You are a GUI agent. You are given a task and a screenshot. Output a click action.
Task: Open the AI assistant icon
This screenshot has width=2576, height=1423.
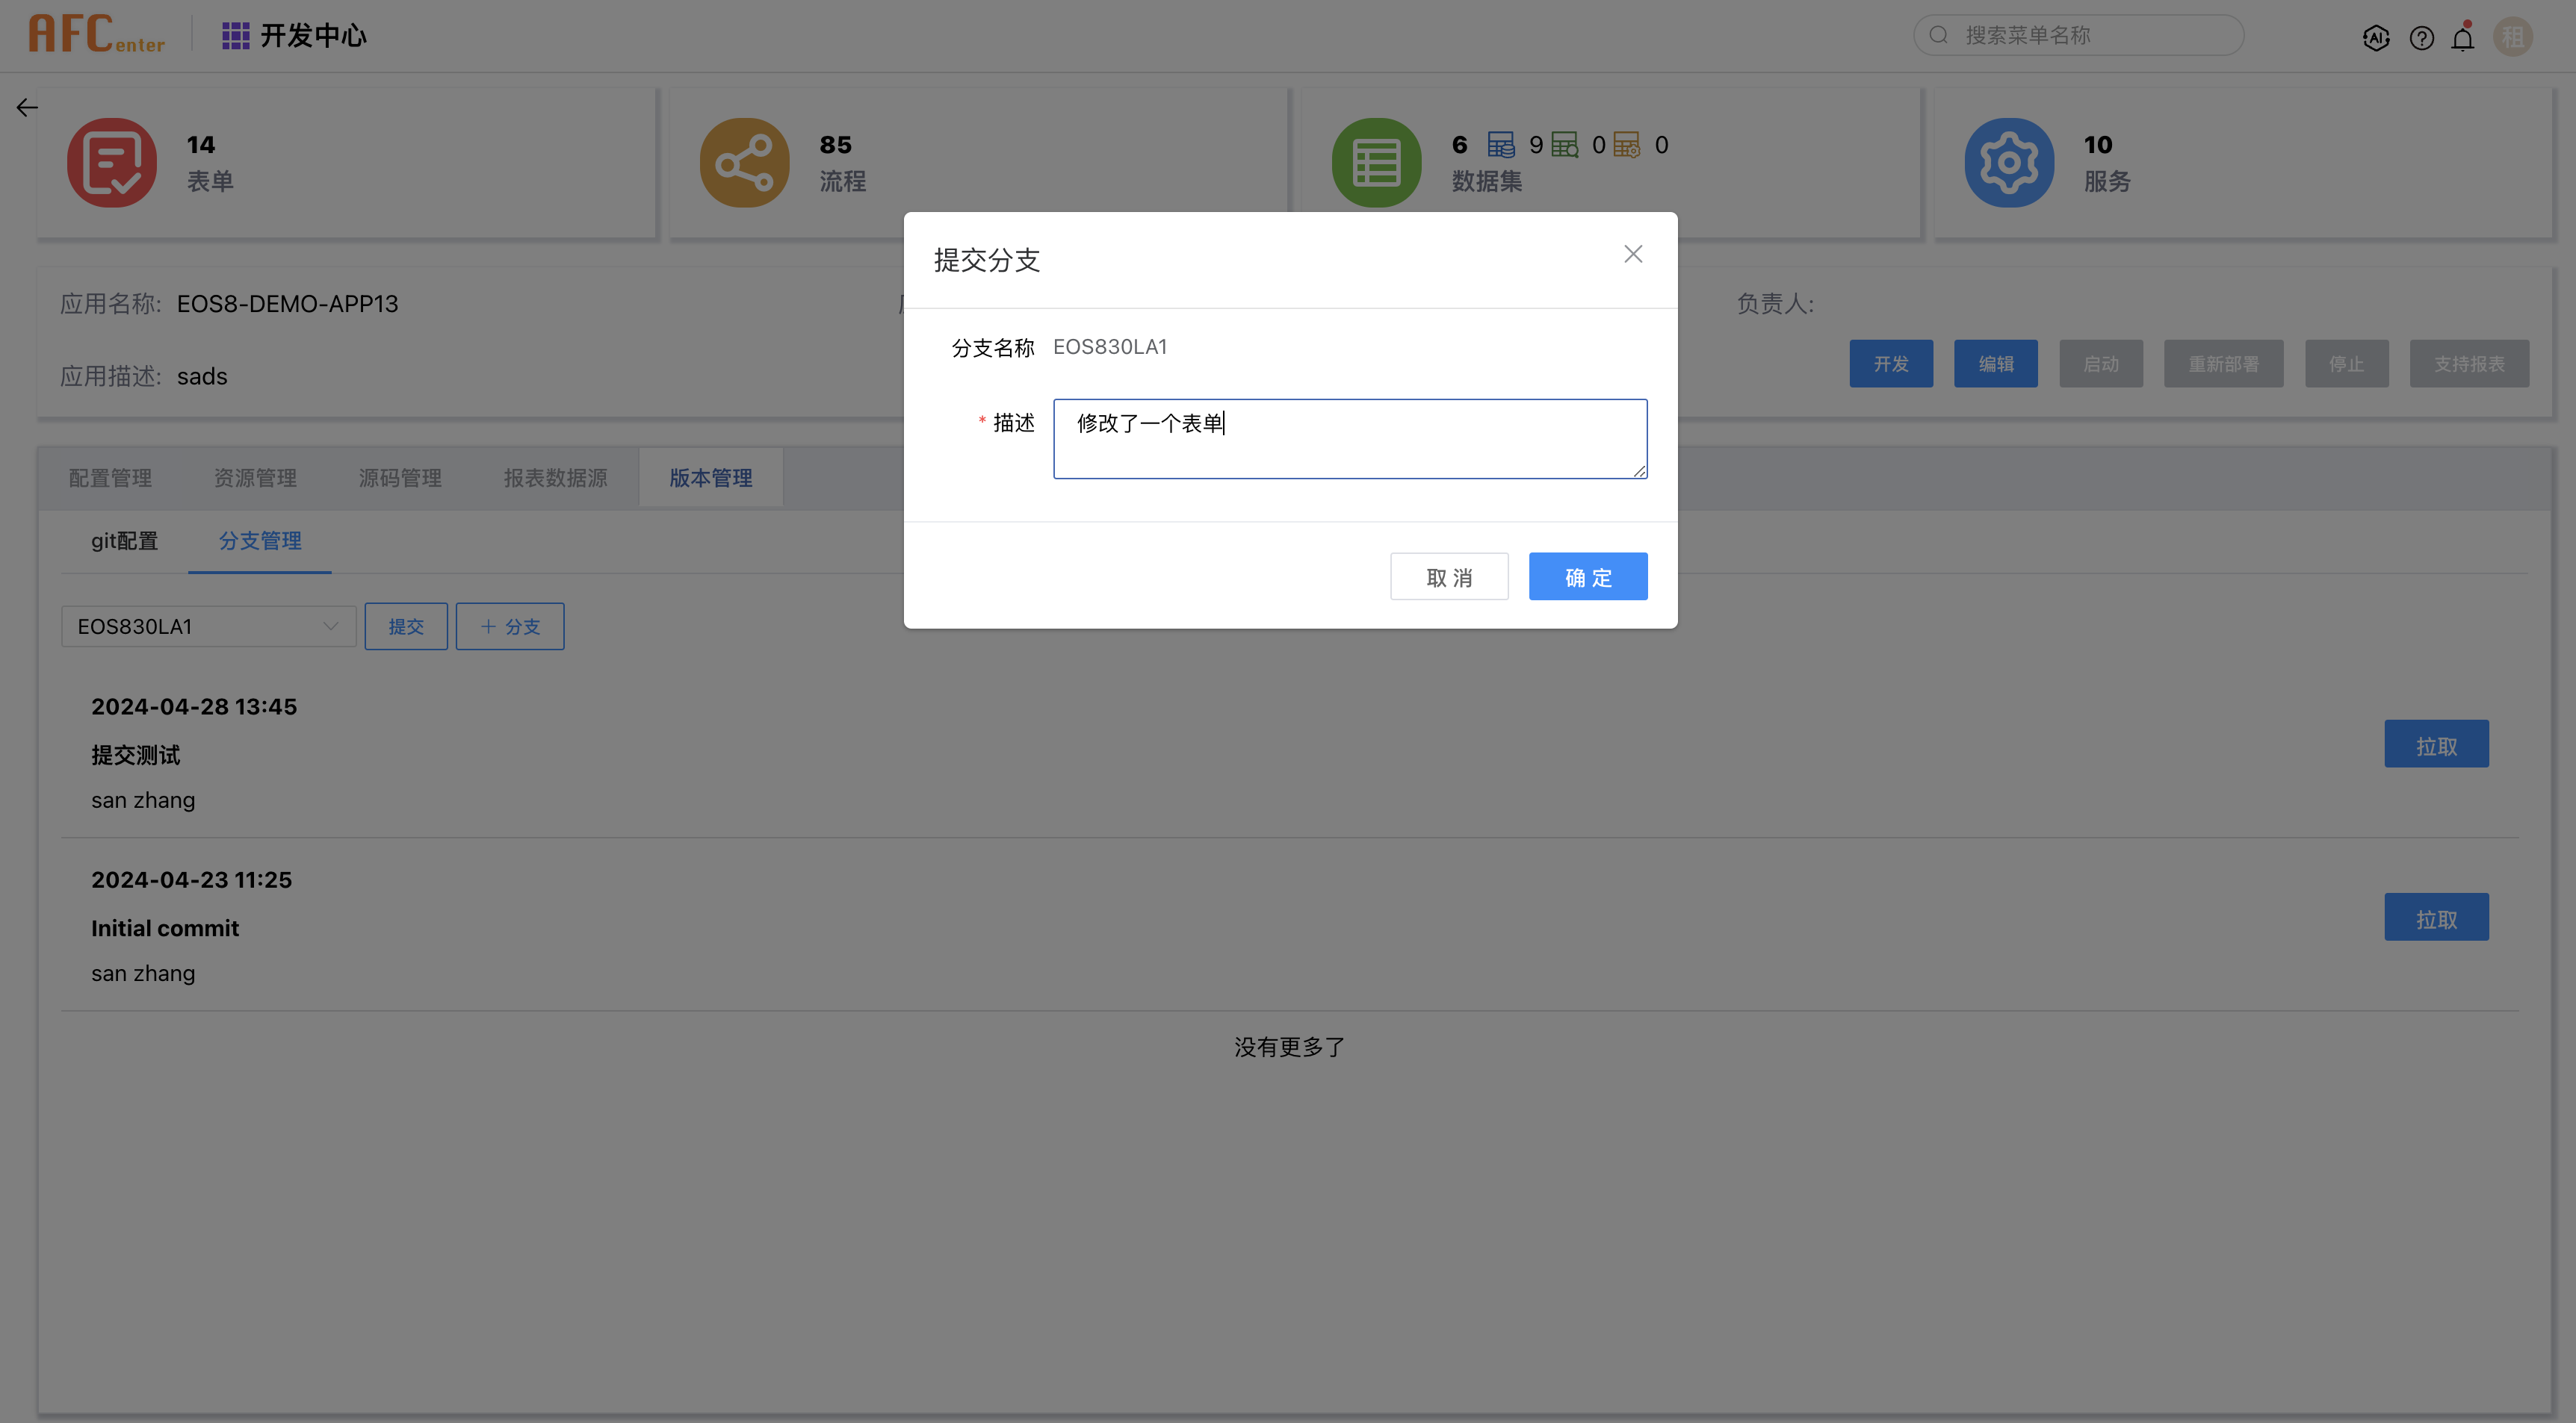[x=2377, y=37]
